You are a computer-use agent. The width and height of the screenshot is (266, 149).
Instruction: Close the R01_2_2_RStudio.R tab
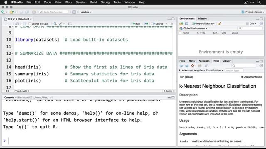(x=31, y=19)
